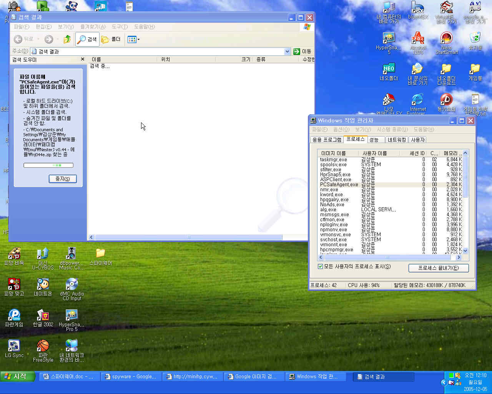Open the 보기(V) menu in Task Manager

363,130
